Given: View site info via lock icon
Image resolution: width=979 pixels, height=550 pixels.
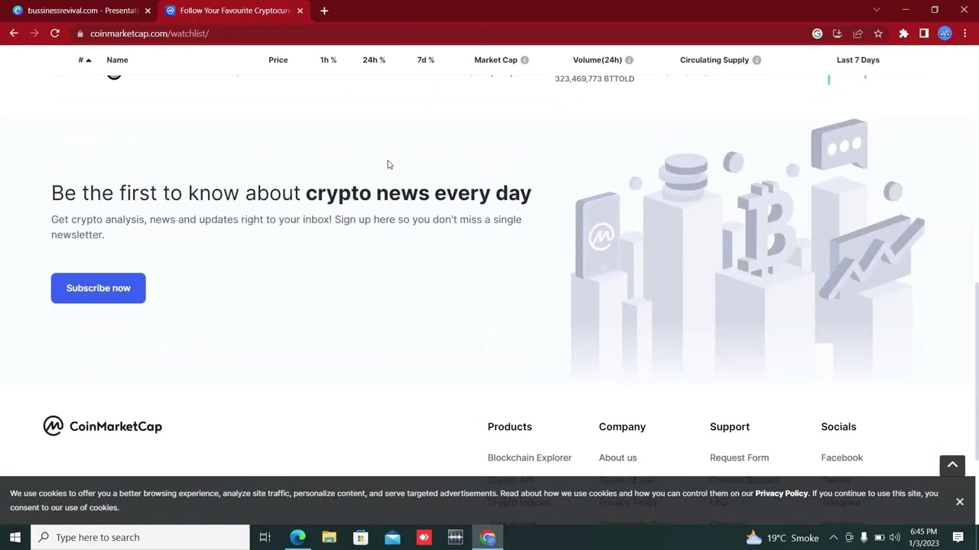Looking at the screenshot, I should tap(80, 34).
